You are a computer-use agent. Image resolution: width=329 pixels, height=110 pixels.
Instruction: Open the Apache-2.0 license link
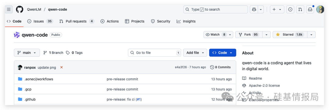264,85
